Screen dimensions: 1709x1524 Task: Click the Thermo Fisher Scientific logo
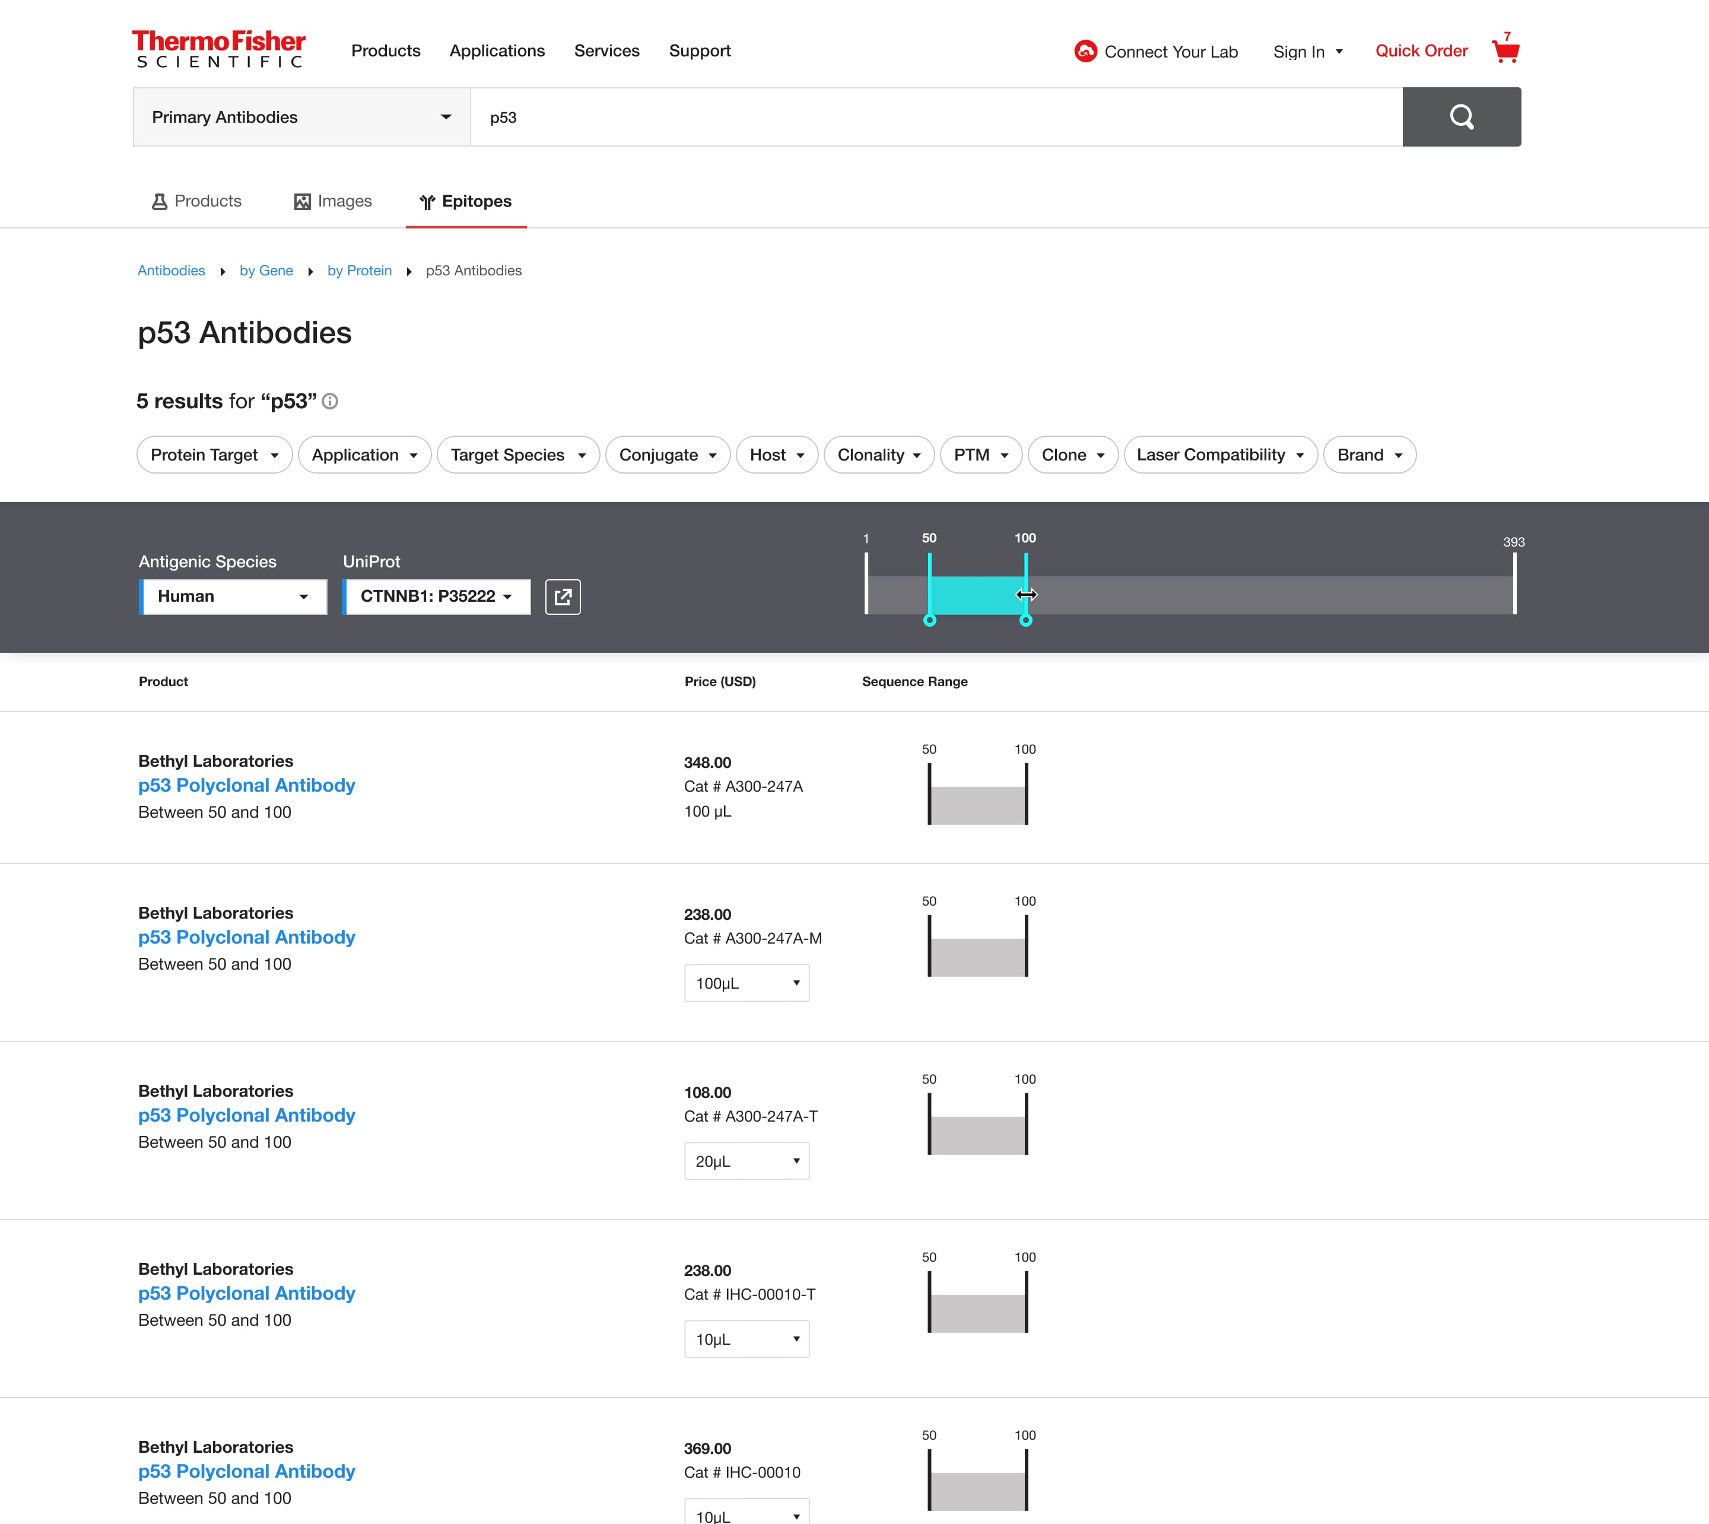tap(218, 49)
